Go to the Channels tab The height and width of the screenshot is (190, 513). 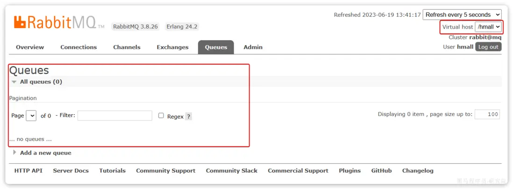[x=127, y=47]
